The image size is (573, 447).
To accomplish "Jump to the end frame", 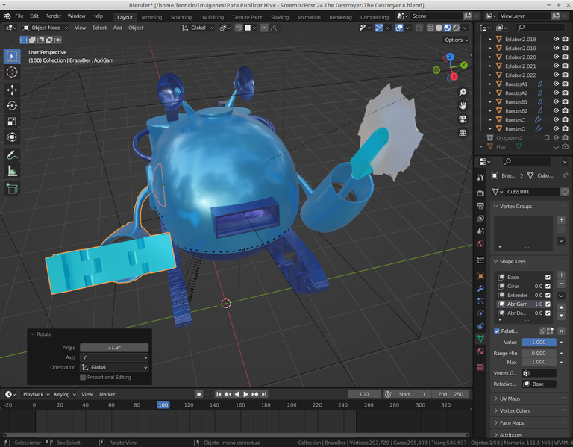I will (x=264, y=394).
